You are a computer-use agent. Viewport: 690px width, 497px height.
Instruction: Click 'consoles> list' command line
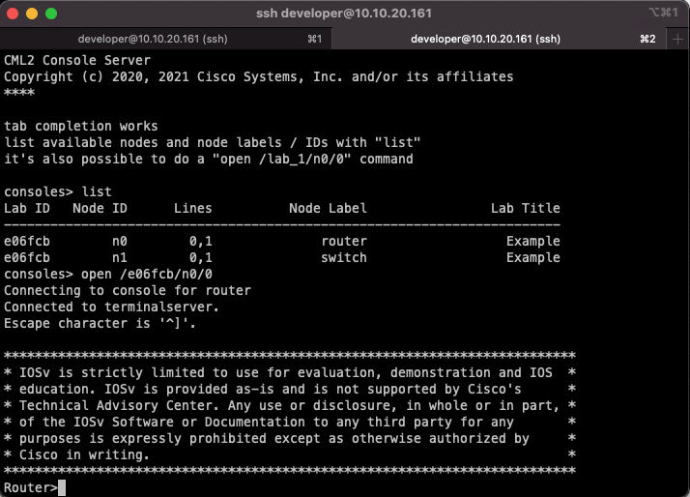(58, 191)
